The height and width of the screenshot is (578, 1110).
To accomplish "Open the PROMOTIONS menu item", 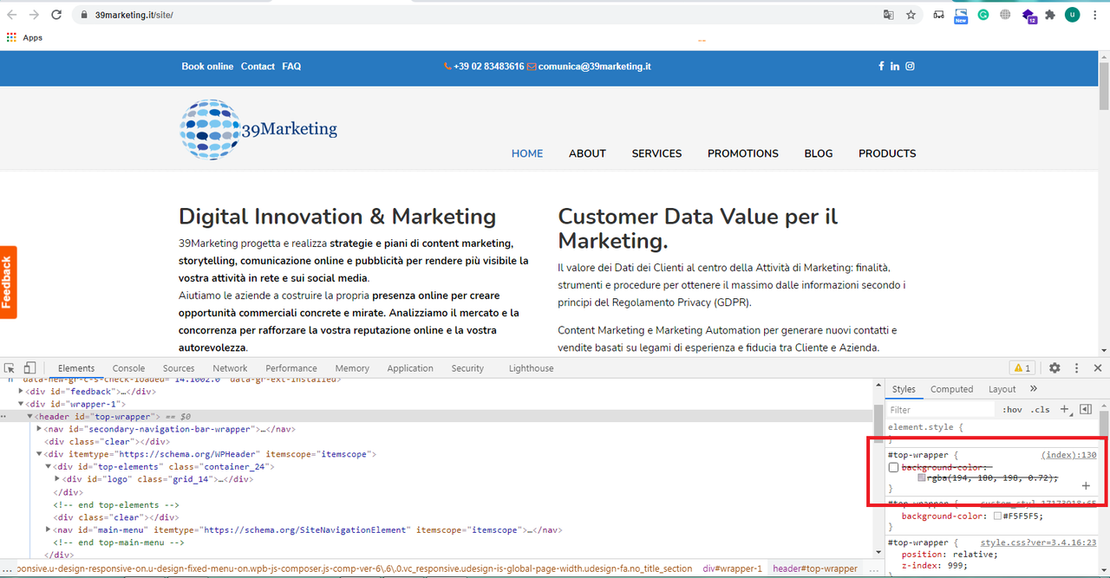I will pyautogui.click(x=743, y=153).
